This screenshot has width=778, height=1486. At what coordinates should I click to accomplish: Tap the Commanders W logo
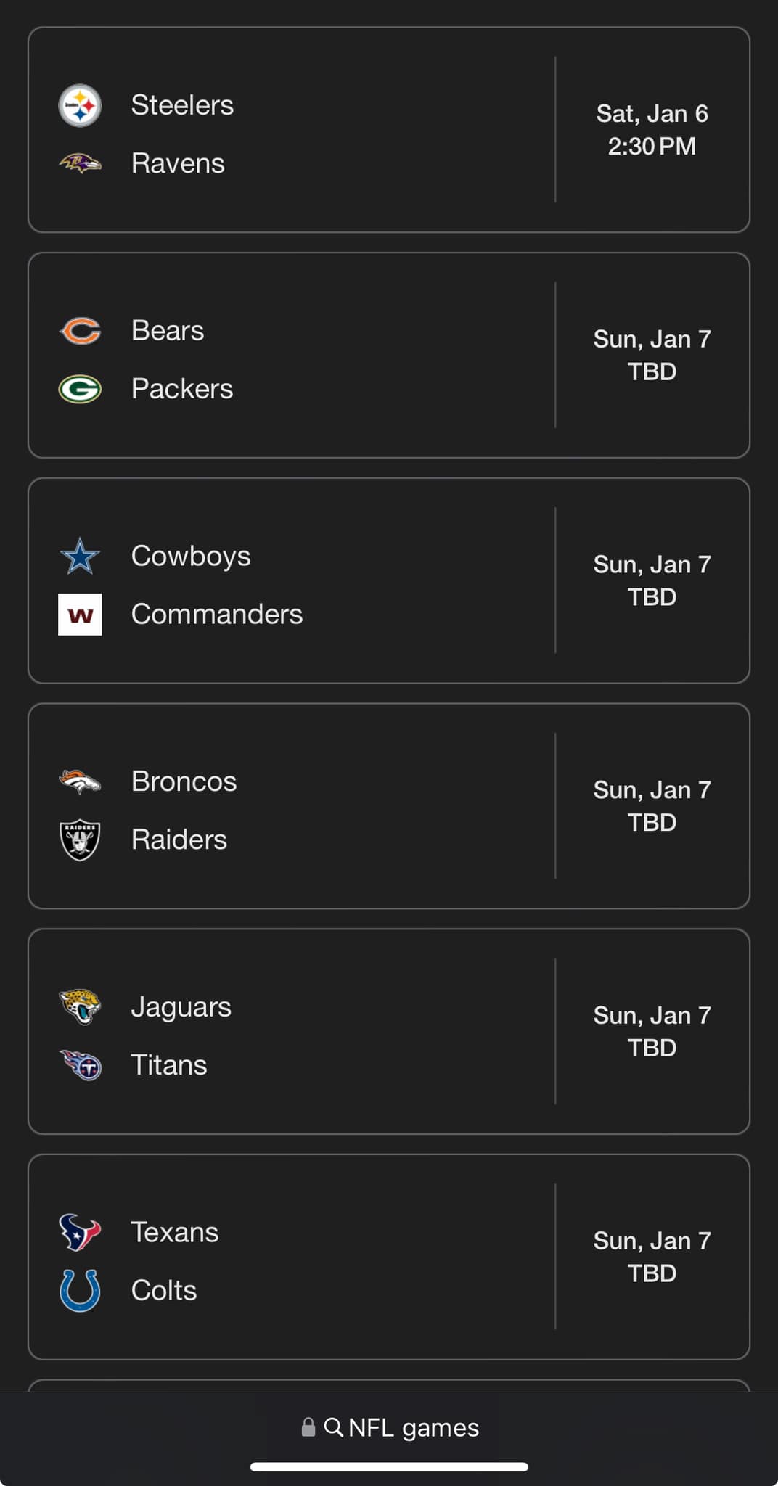(80, 615)
